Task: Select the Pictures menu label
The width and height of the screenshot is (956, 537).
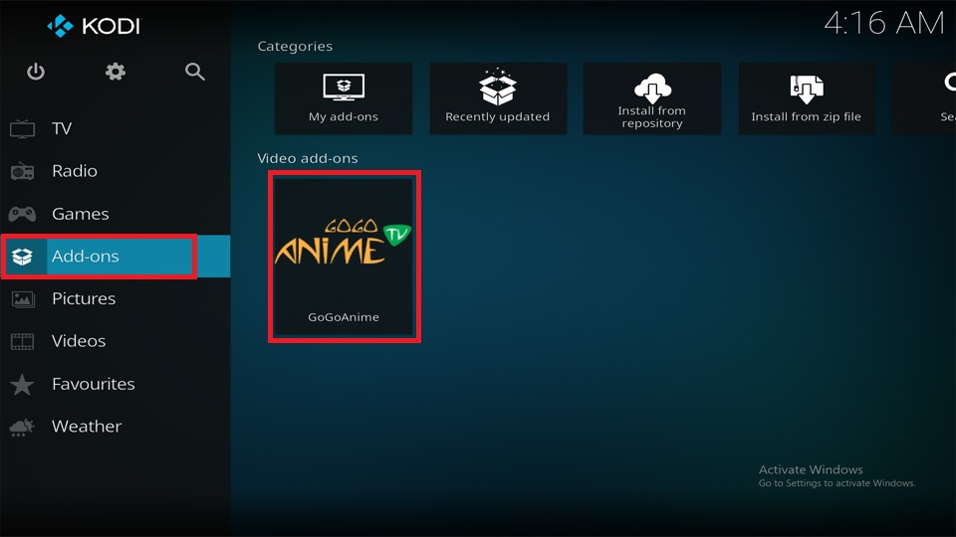Action: coord(84,299)
